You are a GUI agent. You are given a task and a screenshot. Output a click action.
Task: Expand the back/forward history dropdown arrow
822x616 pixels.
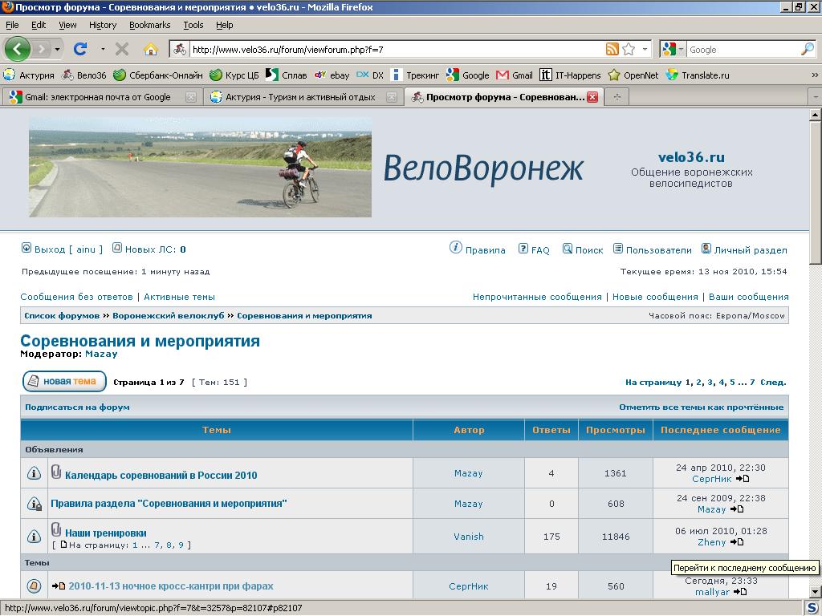point(58,49)
